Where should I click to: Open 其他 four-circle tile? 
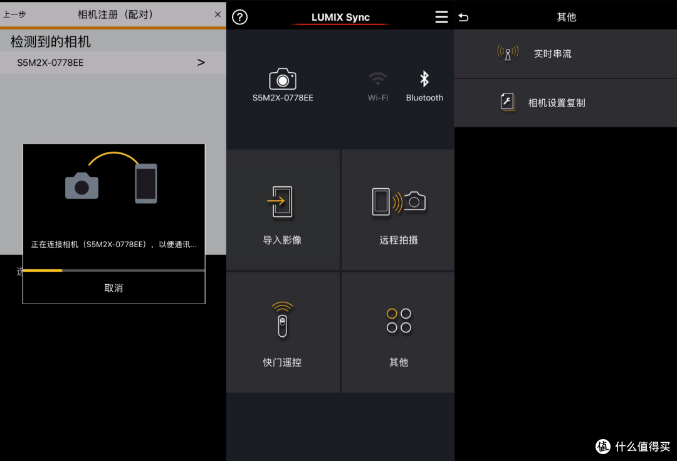(x=398, y=332)
